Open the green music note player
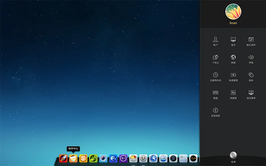 click(93, 158)
